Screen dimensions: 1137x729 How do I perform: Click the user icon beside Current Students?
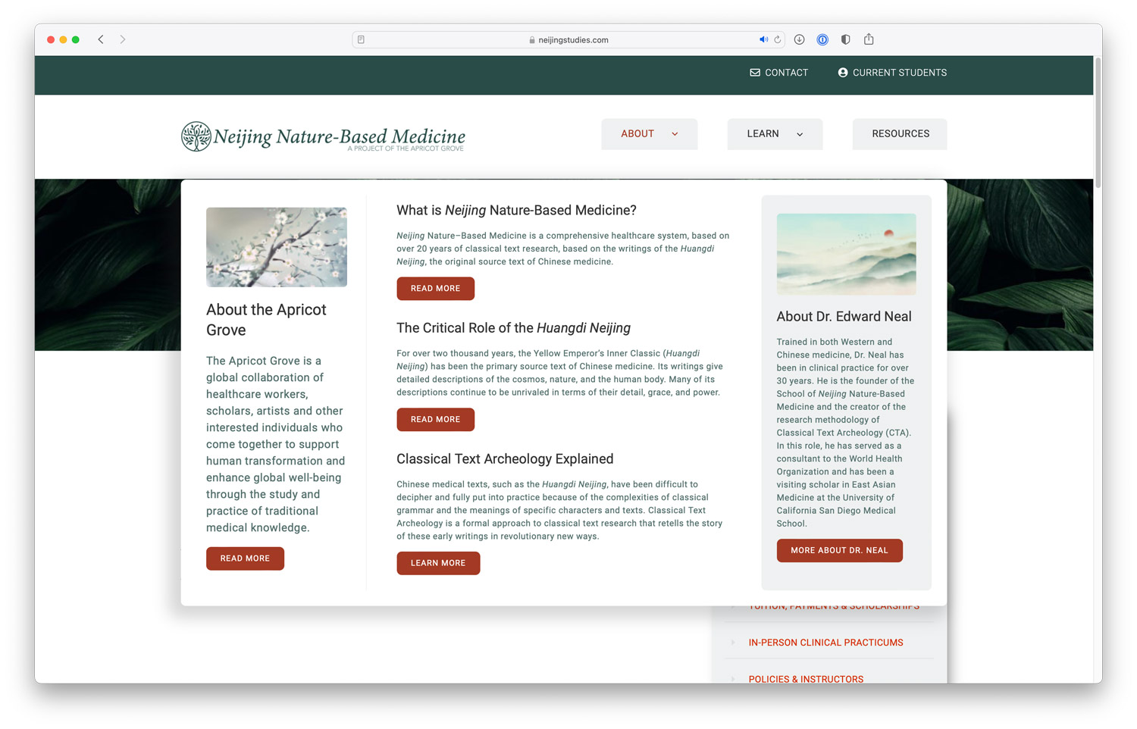(x=843, y=73)
